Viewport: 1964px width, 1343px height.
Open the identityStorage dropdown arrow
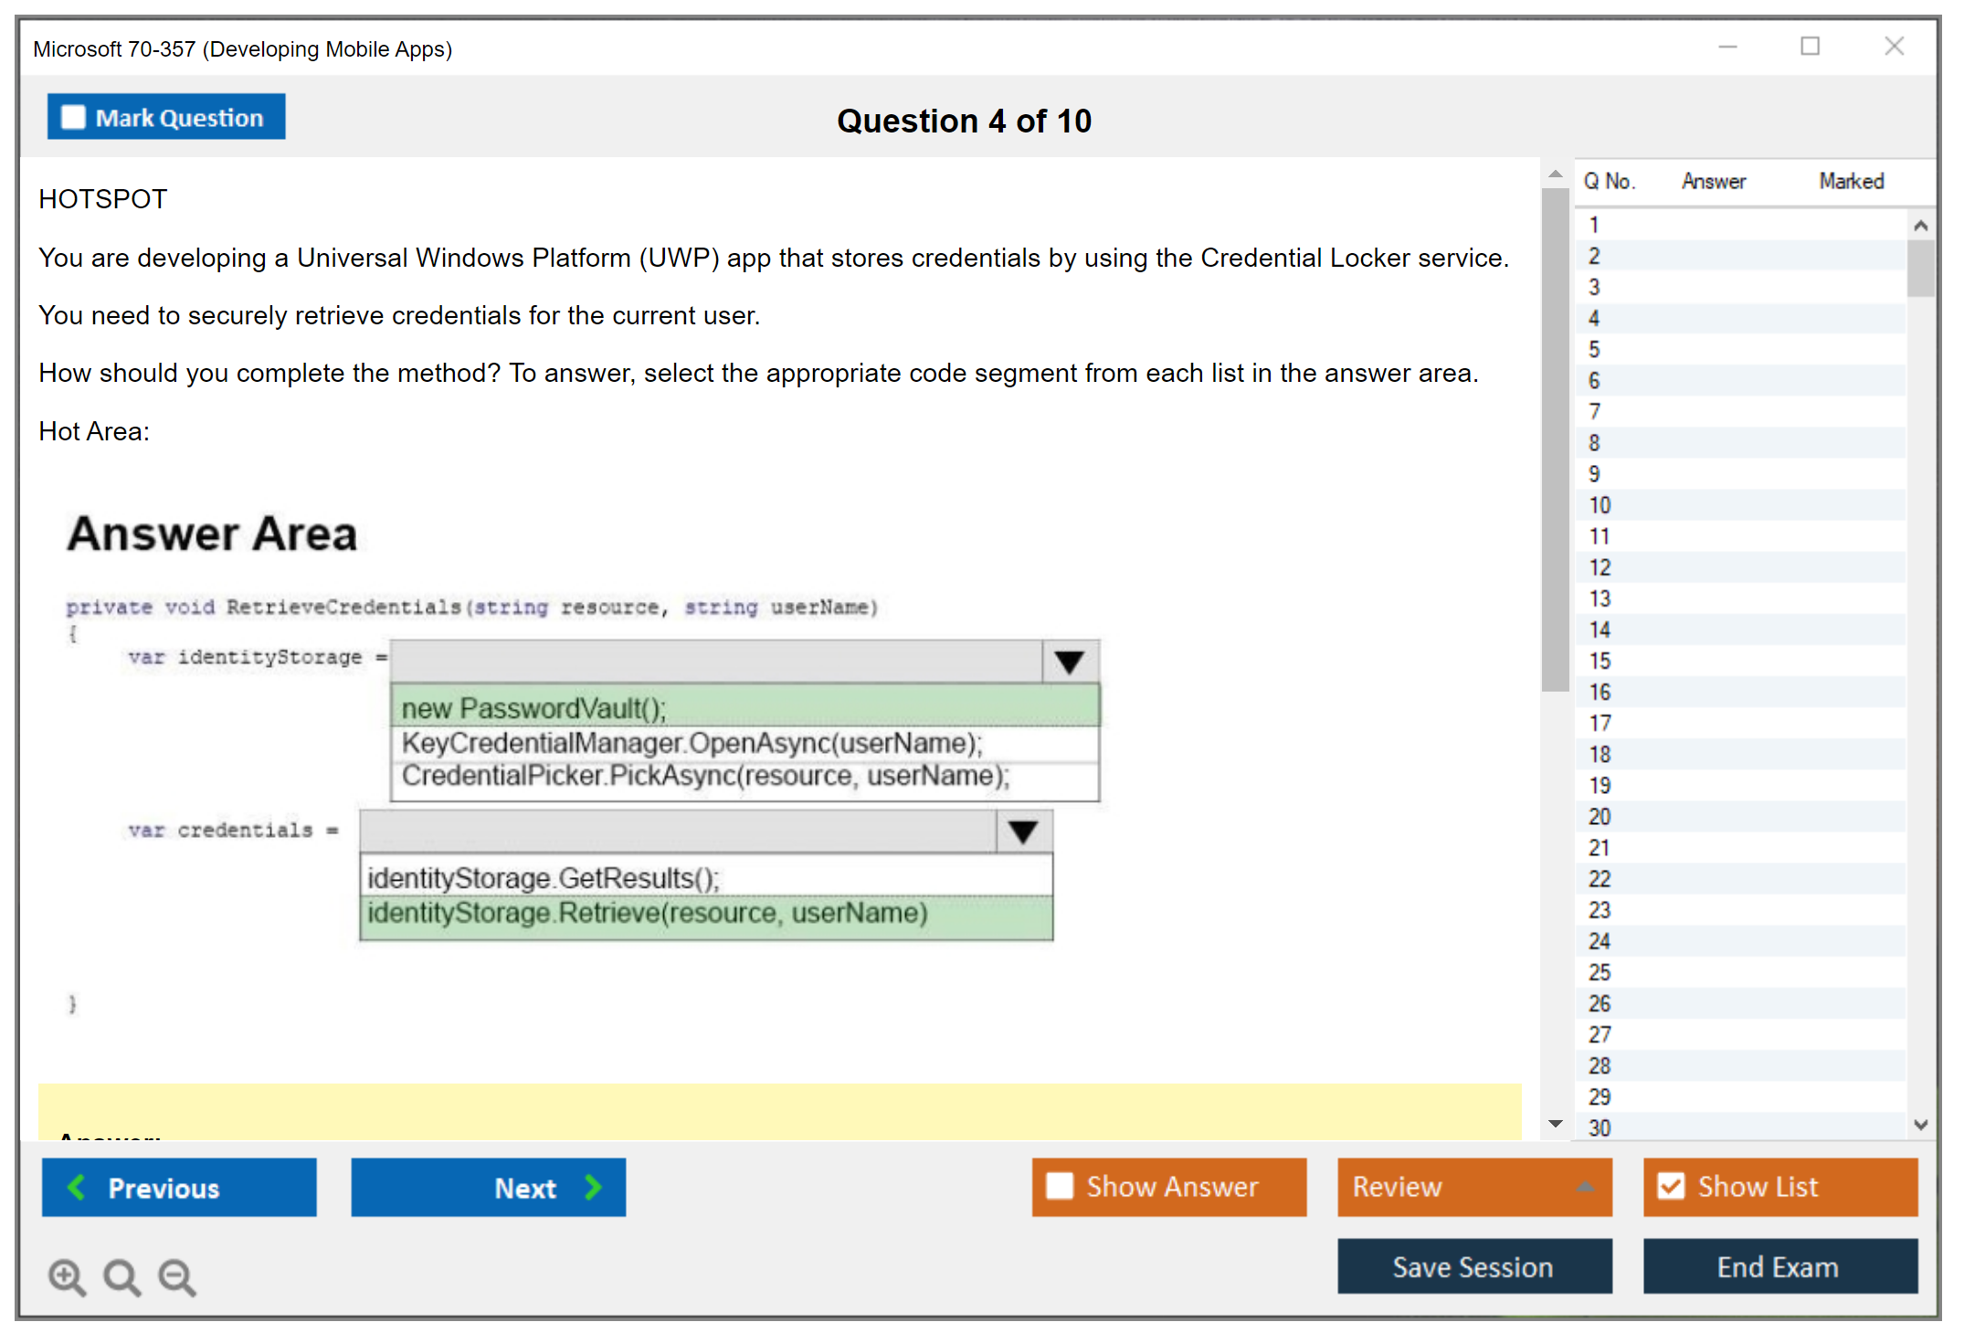pos(1069,661)
